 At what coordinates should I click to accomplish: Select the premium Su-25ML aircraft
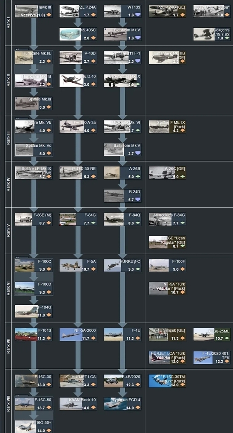tap(212, 334)
